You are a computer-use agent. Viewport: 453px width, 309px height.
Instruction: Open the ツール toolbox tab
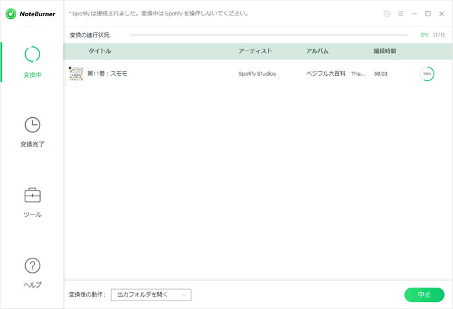(x=32, y=203)
